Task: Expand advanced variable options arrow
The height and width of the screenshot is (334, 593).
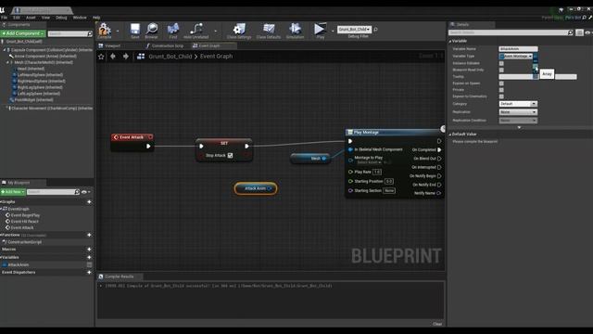Action: pyautogui.click(x=519, y=127)
